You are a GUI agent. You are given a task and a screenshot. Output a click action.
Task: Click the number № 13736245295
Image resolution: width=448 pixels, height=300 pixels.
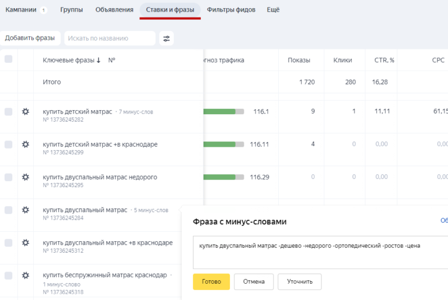coord(63,185)
